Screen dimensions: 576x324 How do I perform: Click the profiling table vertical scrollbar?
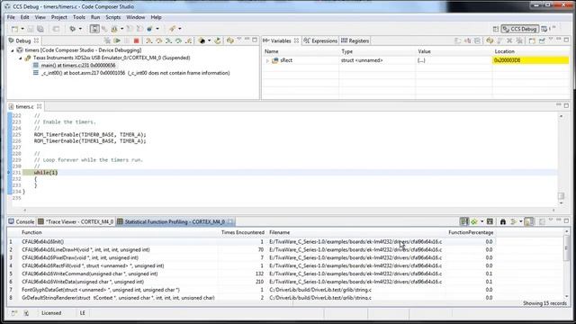(x=566, y=265)
